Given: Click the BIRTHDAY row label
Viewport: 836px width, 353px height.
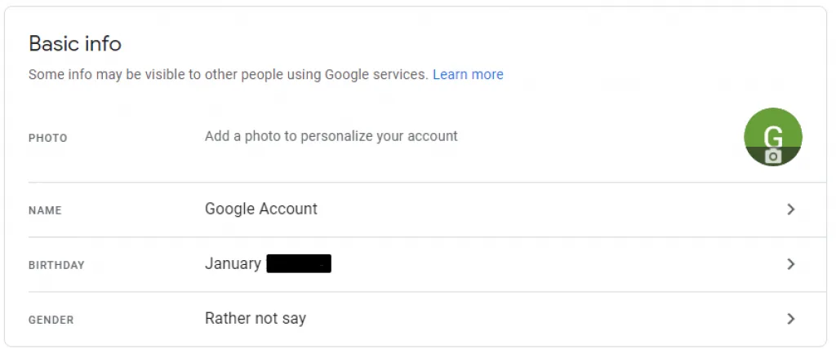Looking at the screenshot, I should pos(56,265).
